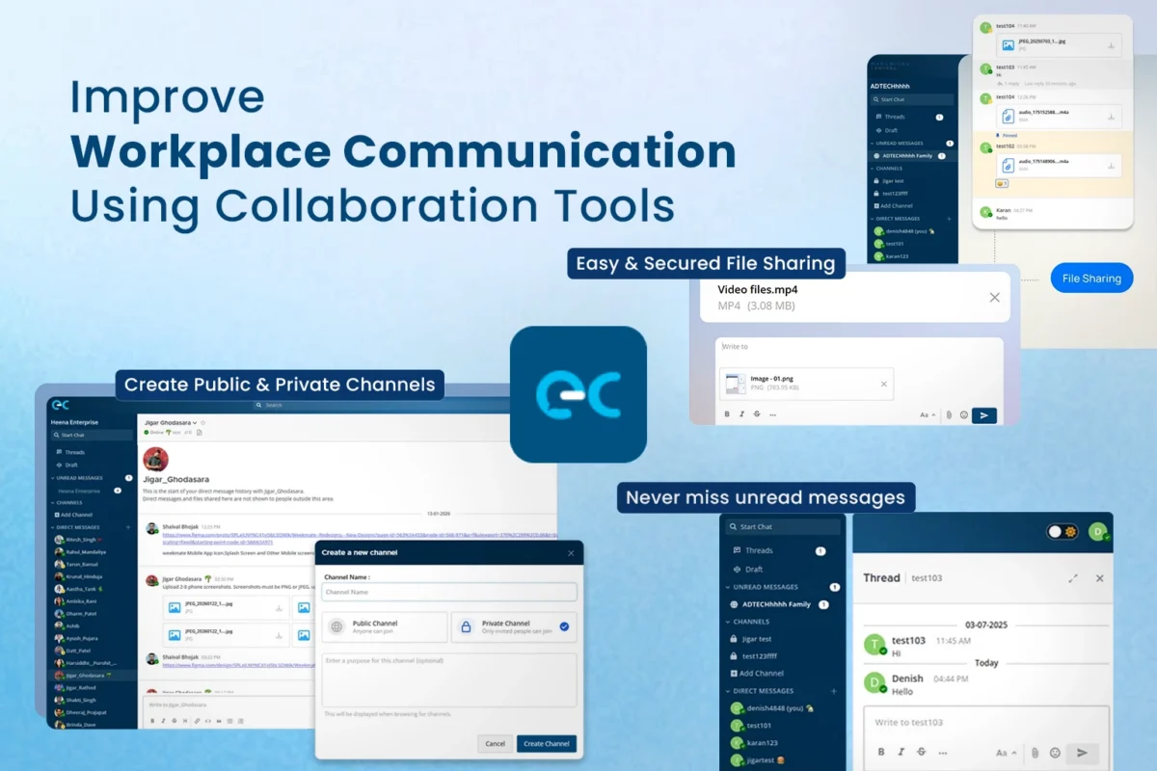Click the star icon beside the Jigar Ghodasara header
1157x771 pixels.
(x=203, y=423)
